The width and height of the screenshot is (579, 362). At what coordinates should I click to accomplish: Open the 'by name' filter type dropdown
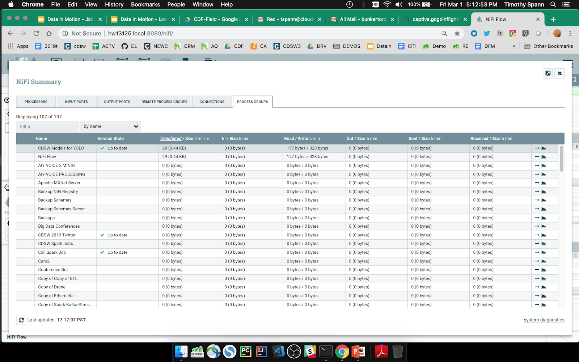click(x=110, y=126)
